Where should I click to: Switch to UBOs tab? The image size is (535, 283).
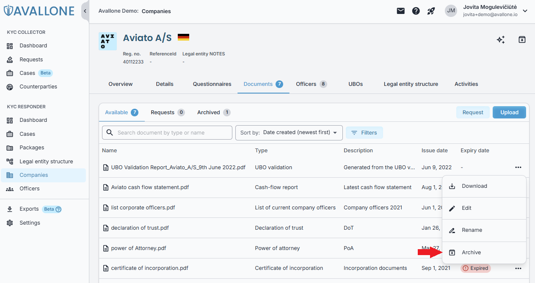pyautogui.click(x=356, y=84)
